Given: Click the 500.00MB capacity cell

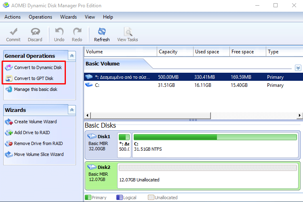Looking at the screenshot, I should [168, 77].
